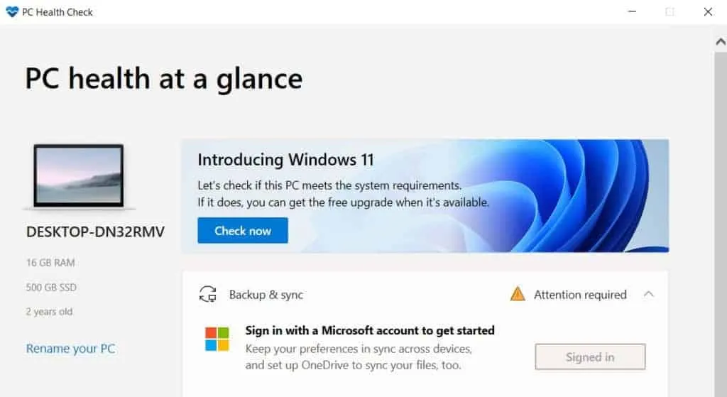Screen dimensions: 727x397
Task: Open the Rename your PC link
Action: [70, 349]
